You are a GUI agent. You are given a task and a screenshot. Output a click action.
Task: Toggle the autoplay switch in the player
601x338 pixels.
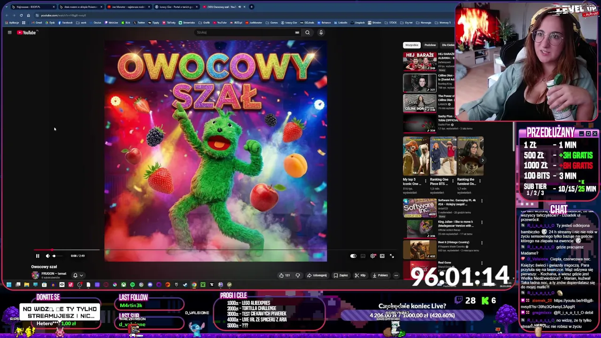[354, 256]
